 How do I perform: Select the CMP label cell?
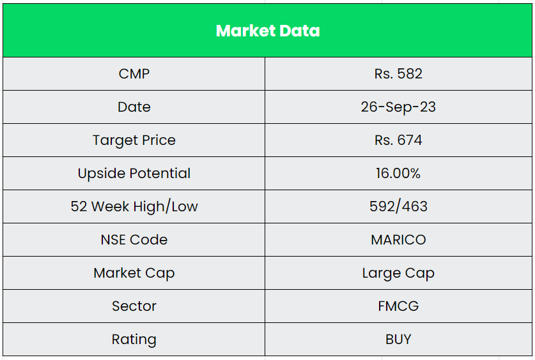[x=134, y=74]
